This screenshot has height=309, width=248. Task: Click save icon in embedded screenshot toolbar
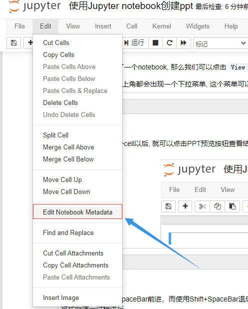click(x=168, y=206)
